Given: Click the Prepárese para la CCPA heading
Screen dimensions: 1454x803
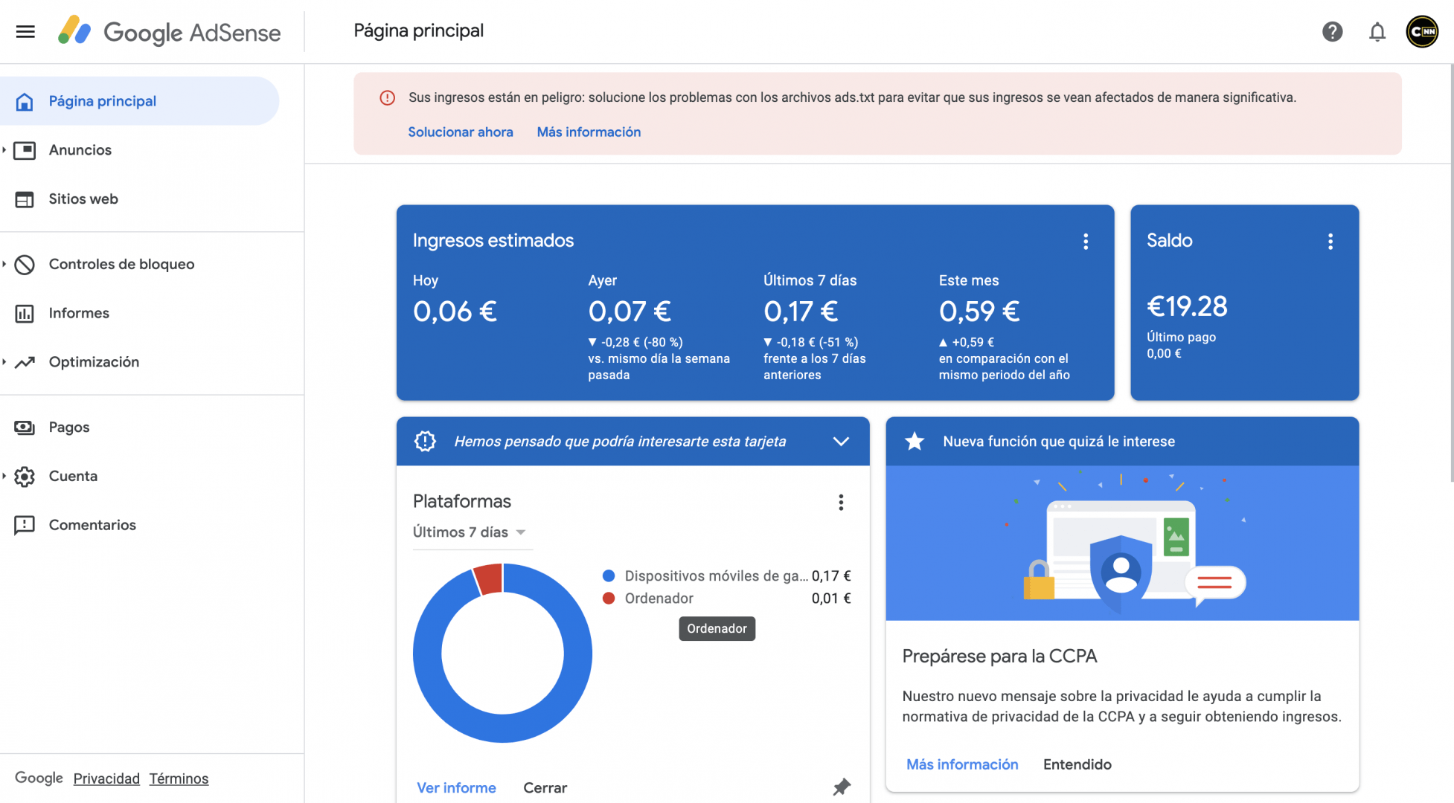Looking at the screenshot, I should 999,657.
